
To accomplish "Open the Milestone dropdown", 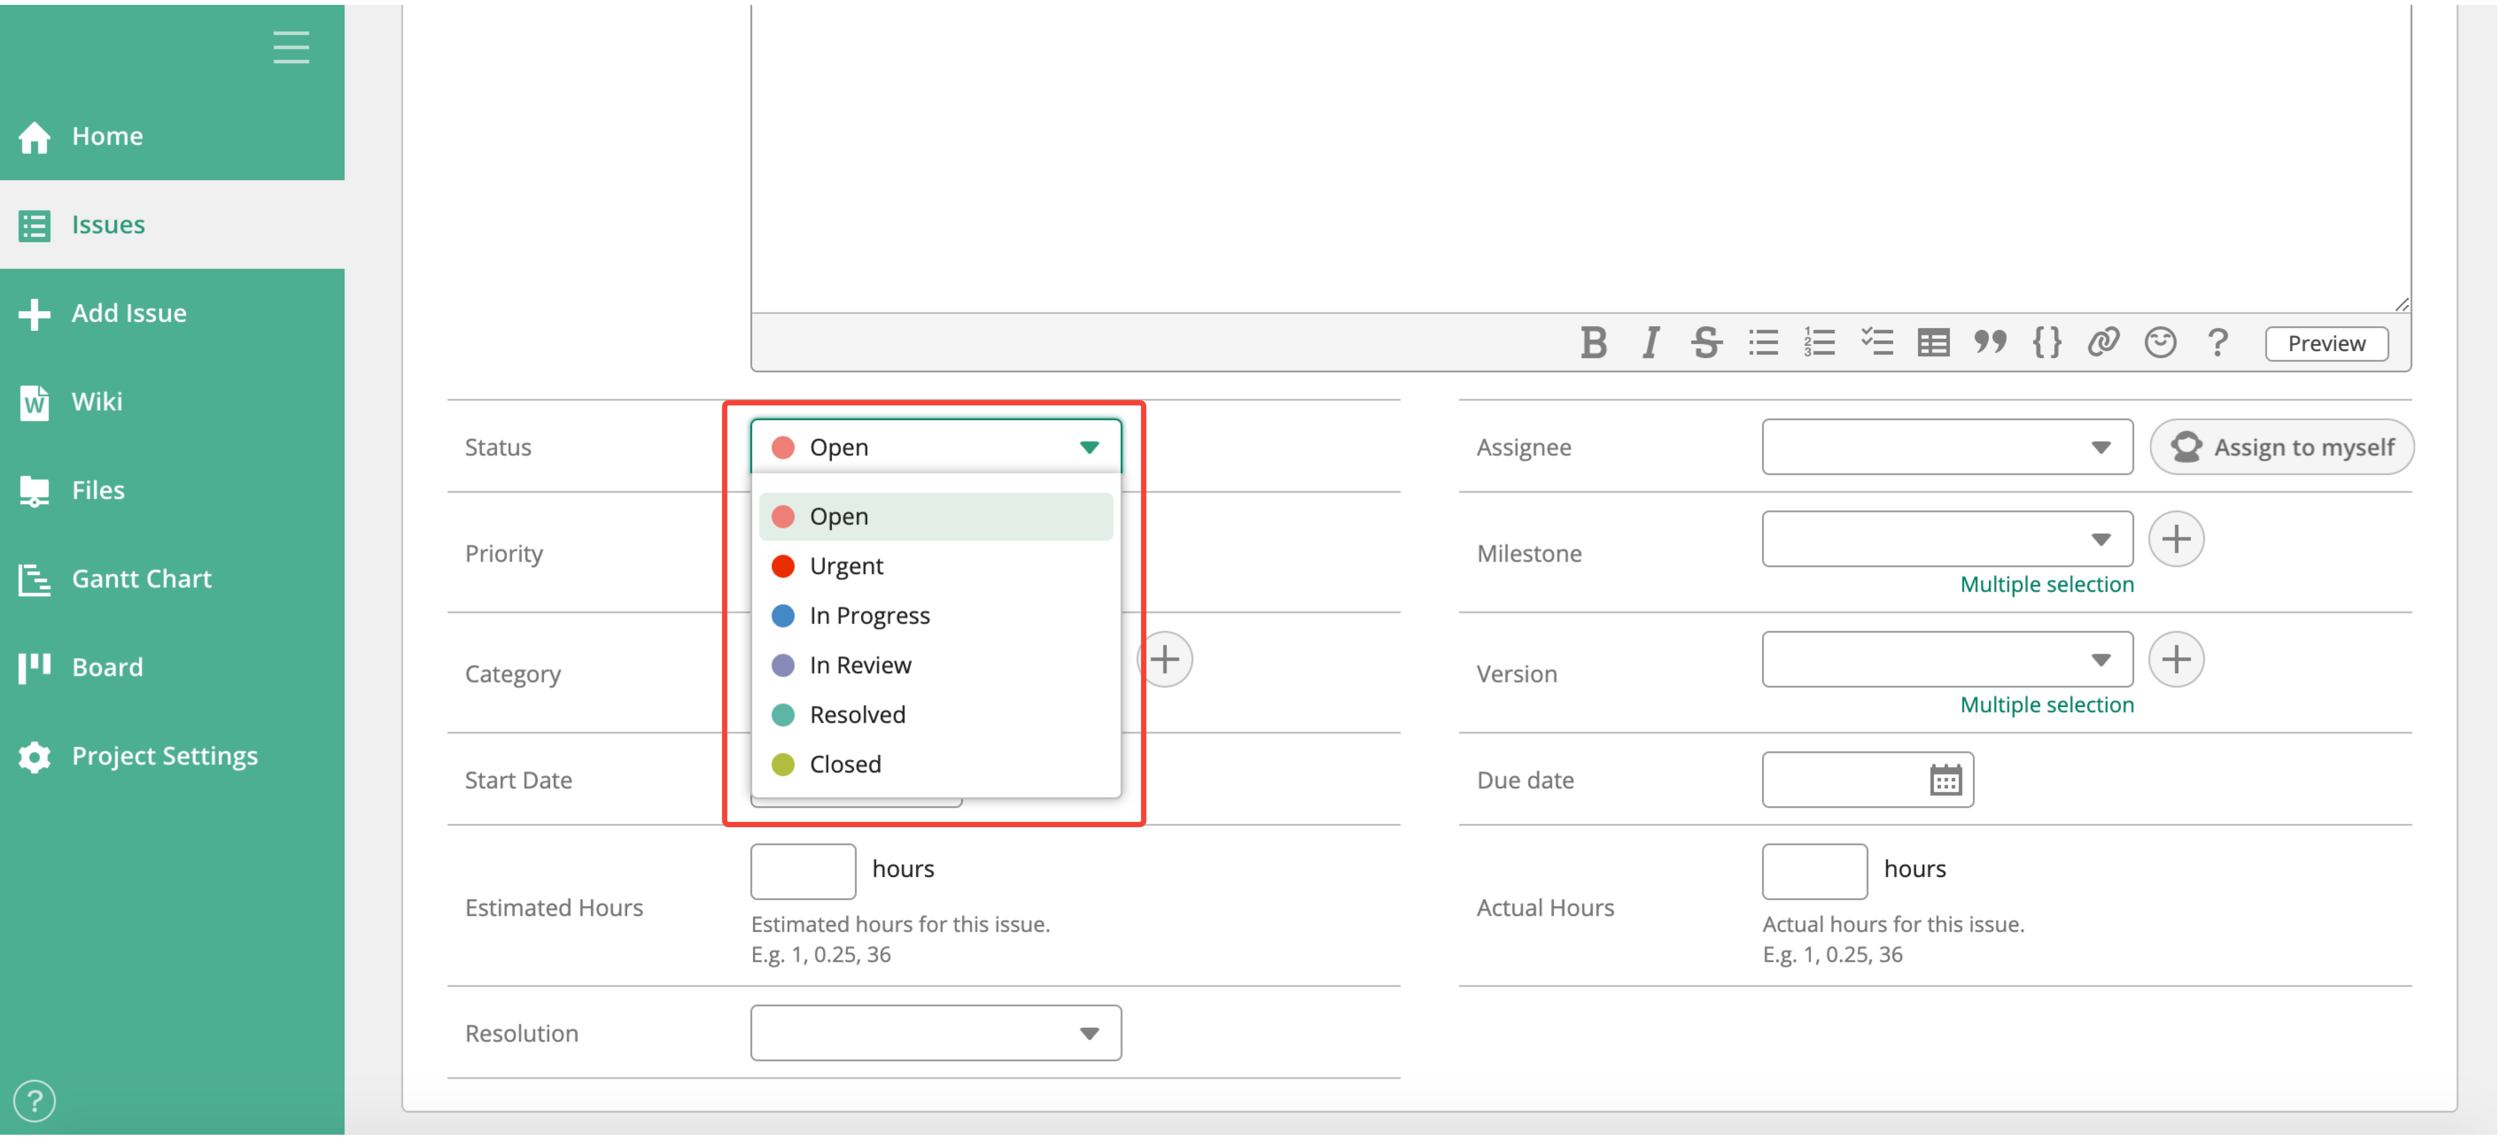I will (x=1947, y=538).
